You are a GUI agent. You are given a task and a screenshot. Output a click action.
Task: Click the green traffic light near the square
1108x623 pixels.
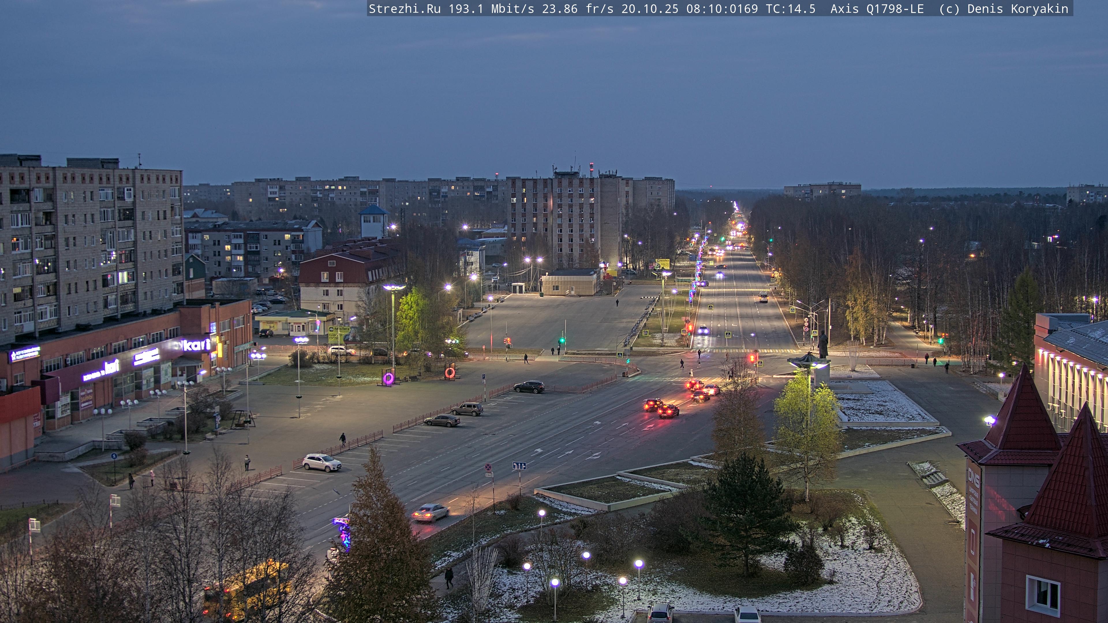point(562,341)
